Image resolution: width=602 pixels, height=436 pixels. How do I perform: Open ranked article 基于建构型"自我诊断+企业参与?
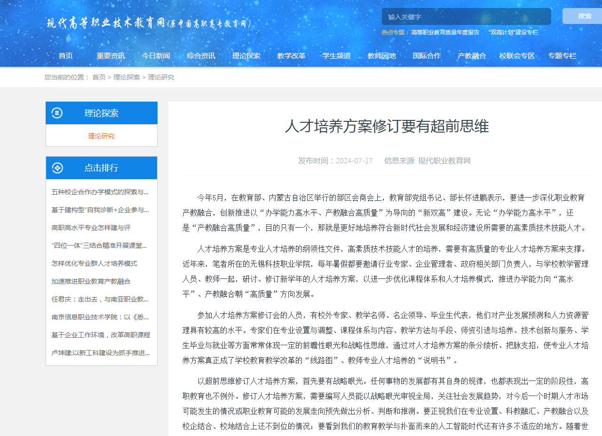pos(100,210)
